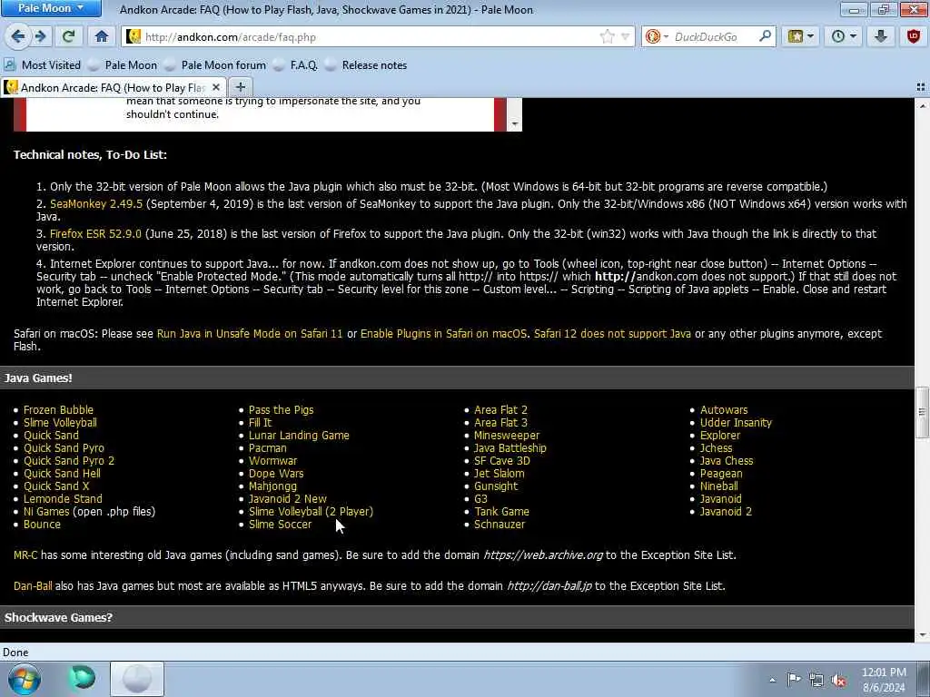Viewport: 930px width, 697px height.
Task: Select the Andkon Arcade FAQ tab
Action: (113, 88)
